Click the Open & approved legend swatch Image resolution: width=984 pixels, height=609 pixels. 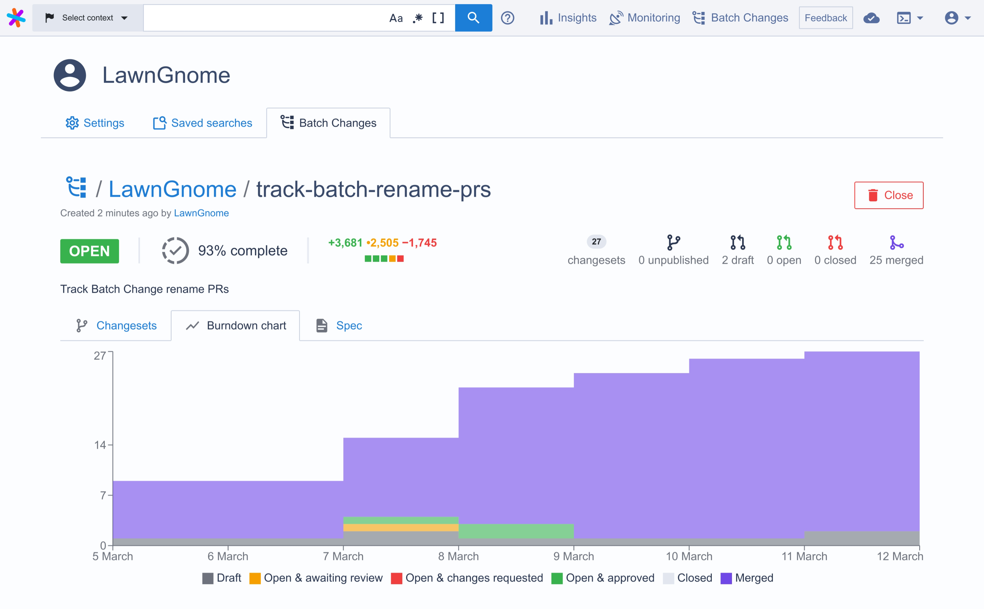pos(557,578)
